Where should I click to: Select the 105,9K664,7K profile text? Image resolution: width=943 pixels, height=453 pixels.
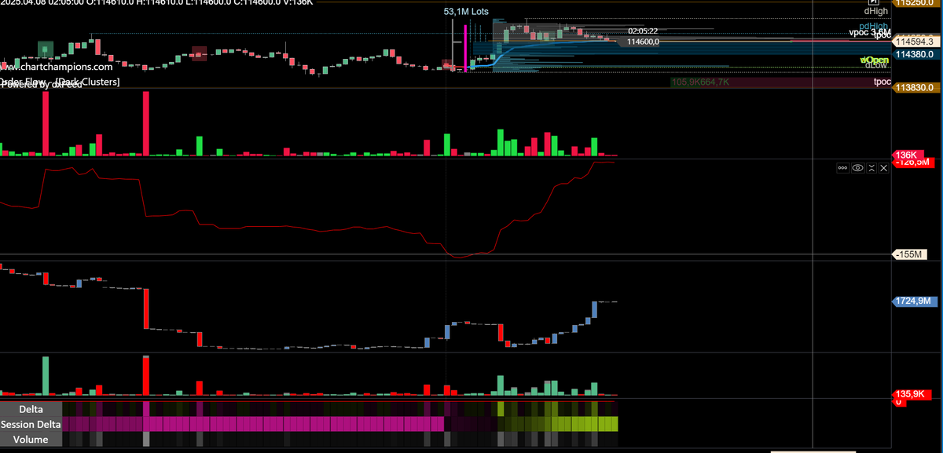click(701, 82)
